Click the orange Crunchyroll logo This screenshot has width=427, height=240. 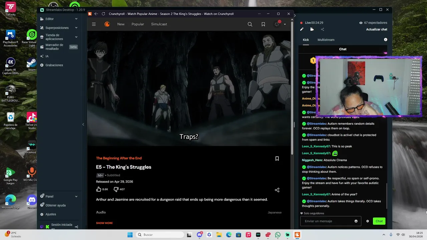107,24
